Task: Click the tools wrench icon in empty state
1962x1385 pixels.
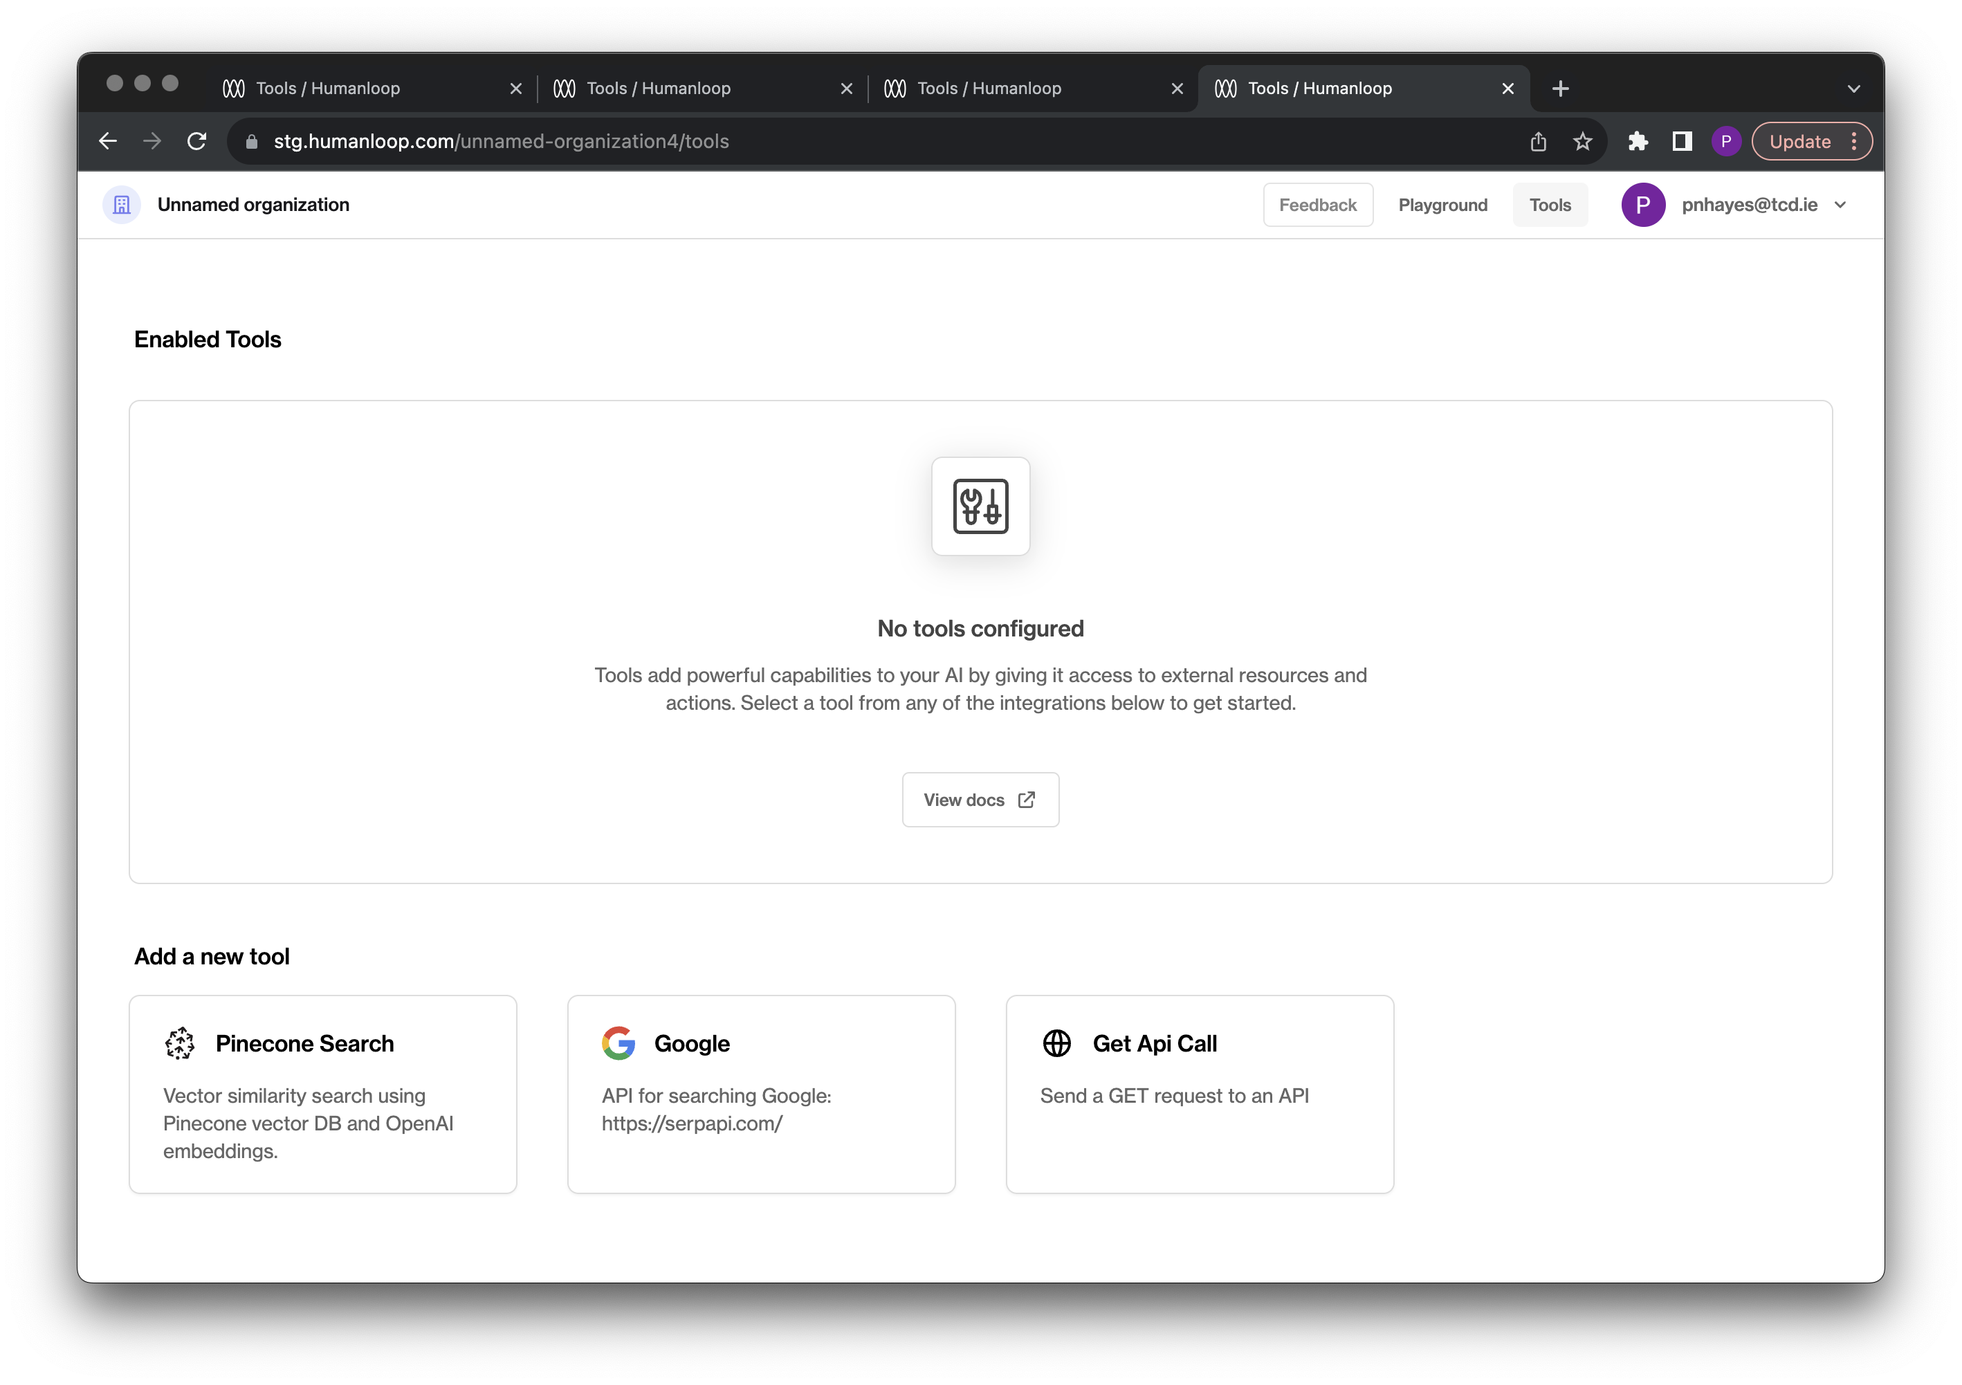Action: click(x=980, y=506)
